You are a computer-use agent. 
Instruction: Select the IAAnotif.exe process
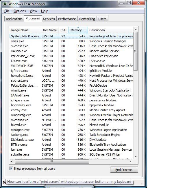point(71,95)
